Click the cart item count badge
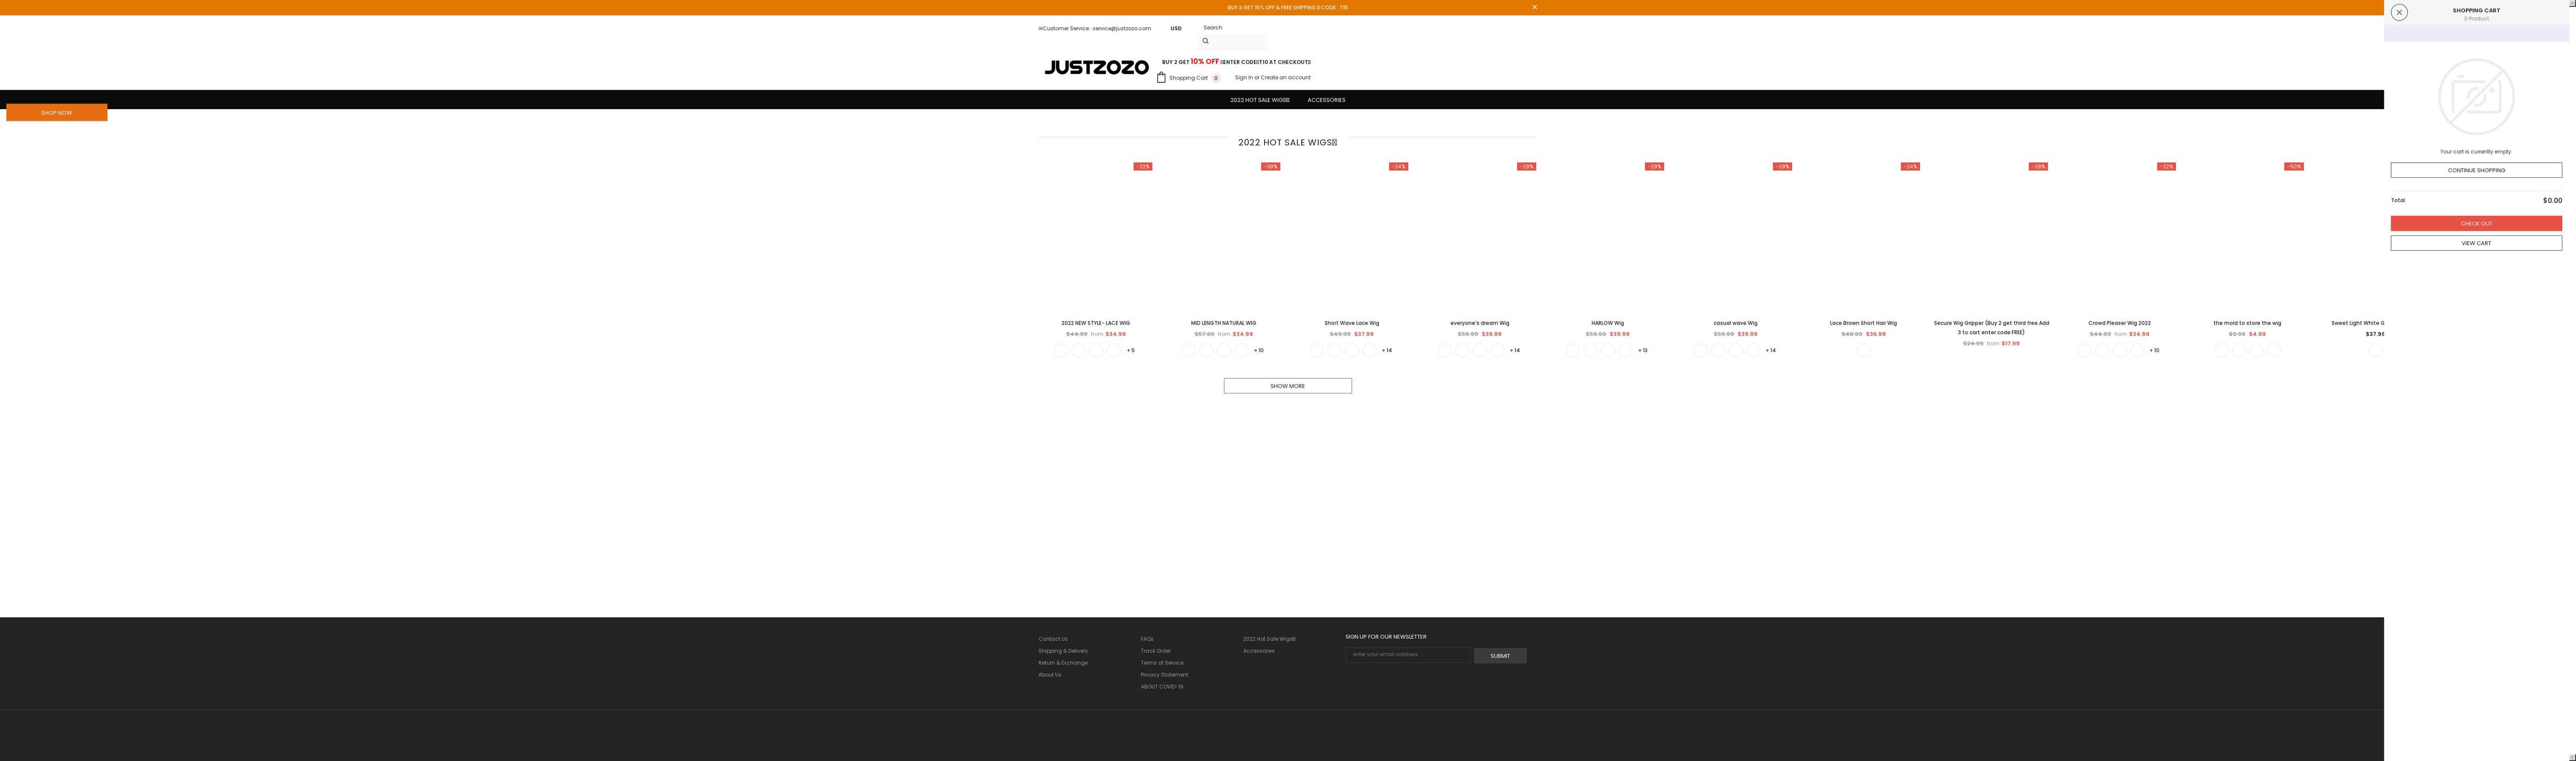 click(x=1216, y=78)
